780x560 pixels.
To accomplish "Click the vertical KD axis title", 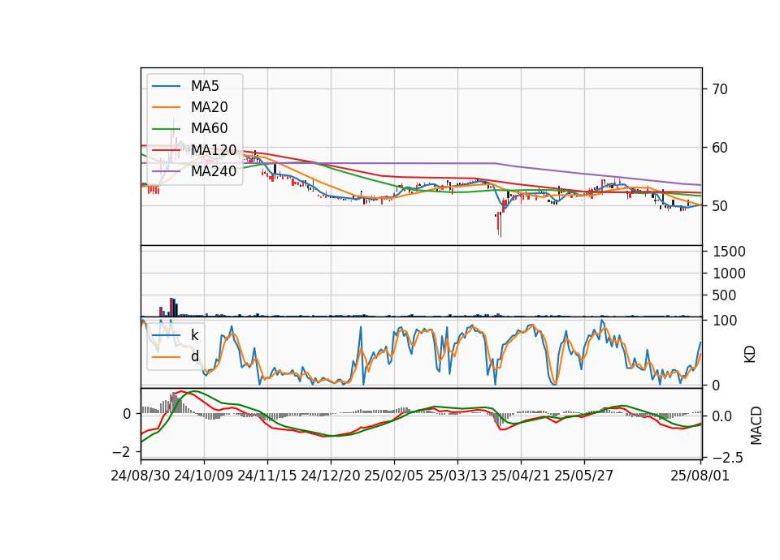I will [750, 355].
